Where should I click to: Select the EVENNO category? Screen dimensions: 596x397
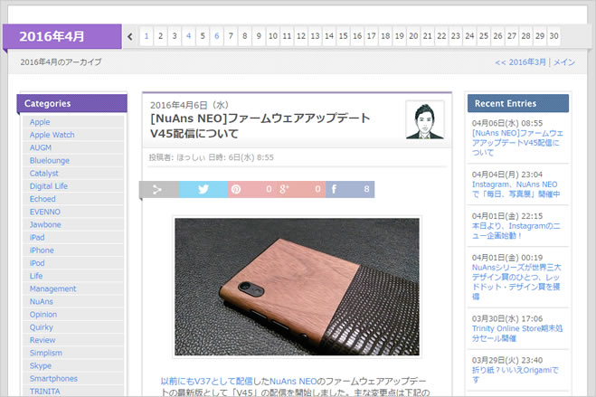[45, 212]
